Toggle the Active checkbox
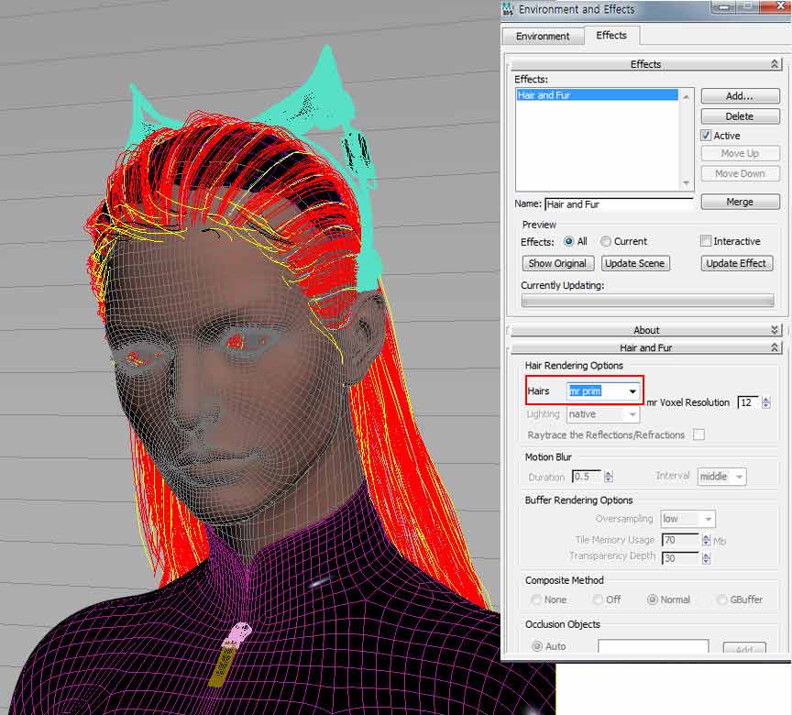This screenshot has width=792, height=715. pyautogui.click(x=706, y=136)
